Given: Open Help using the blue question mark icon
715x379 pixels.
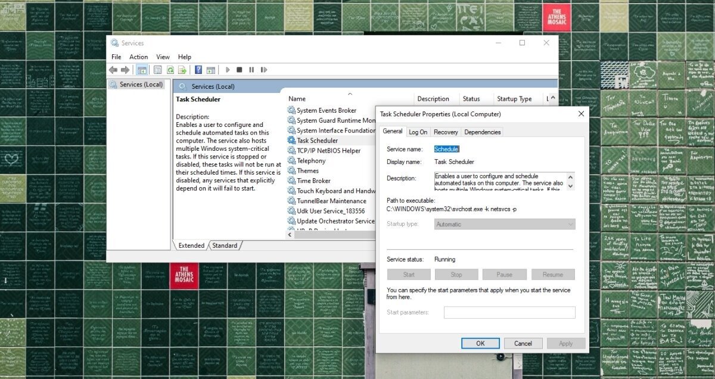Looking at the screenshot, I should click(x=197, y=70).
